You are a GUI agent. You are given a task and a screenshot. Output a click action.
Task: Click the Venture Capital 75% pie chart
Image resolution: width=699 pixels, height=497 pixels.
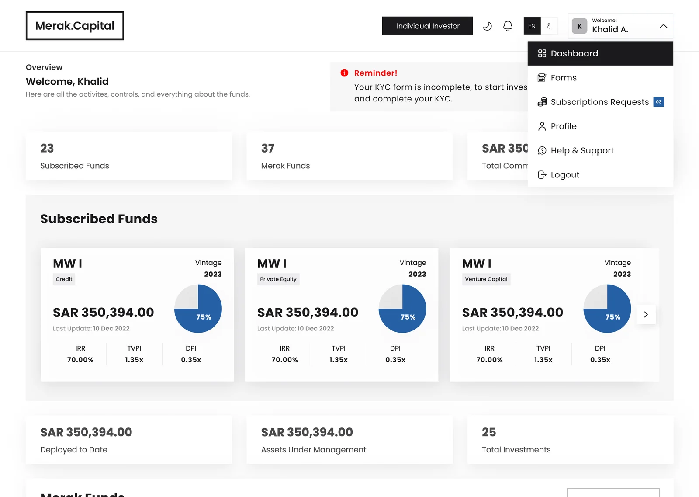(x=607, y=309)
